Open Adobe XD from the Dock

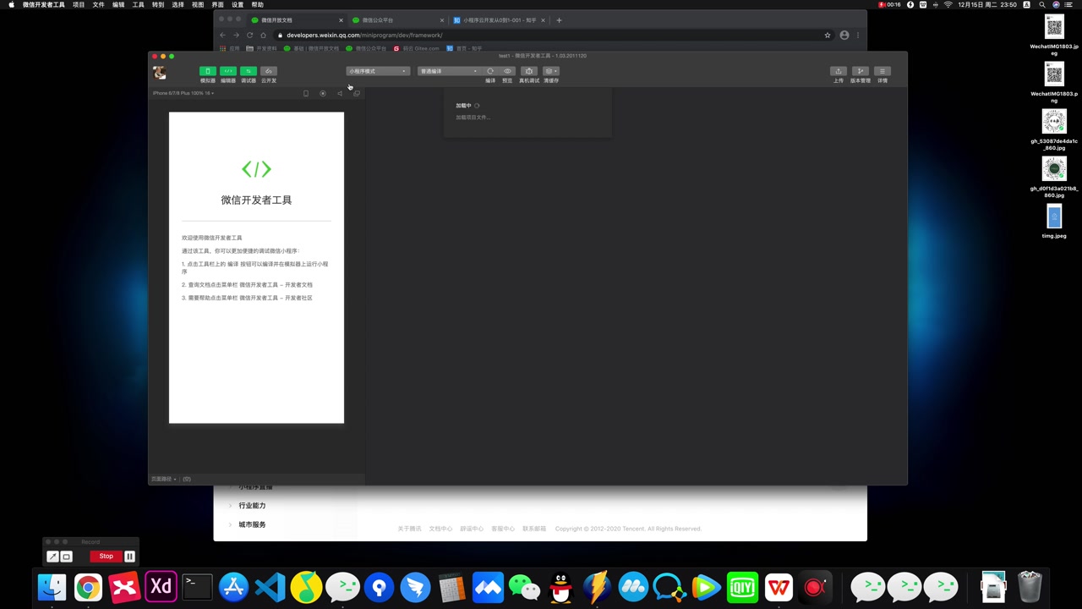(161, 587)
